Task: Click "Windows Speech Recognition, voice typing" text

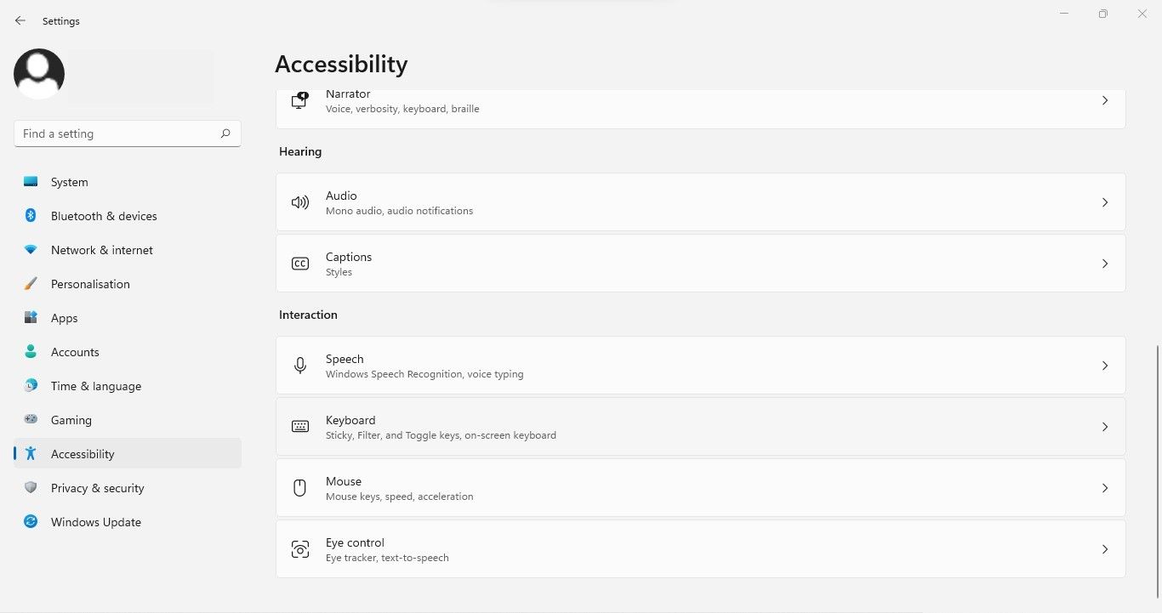Action: pyautogui.click(x=424, y=374)
